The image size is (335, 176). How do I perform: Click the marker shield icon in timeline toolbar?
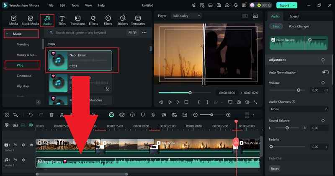[x=143, y=115]
